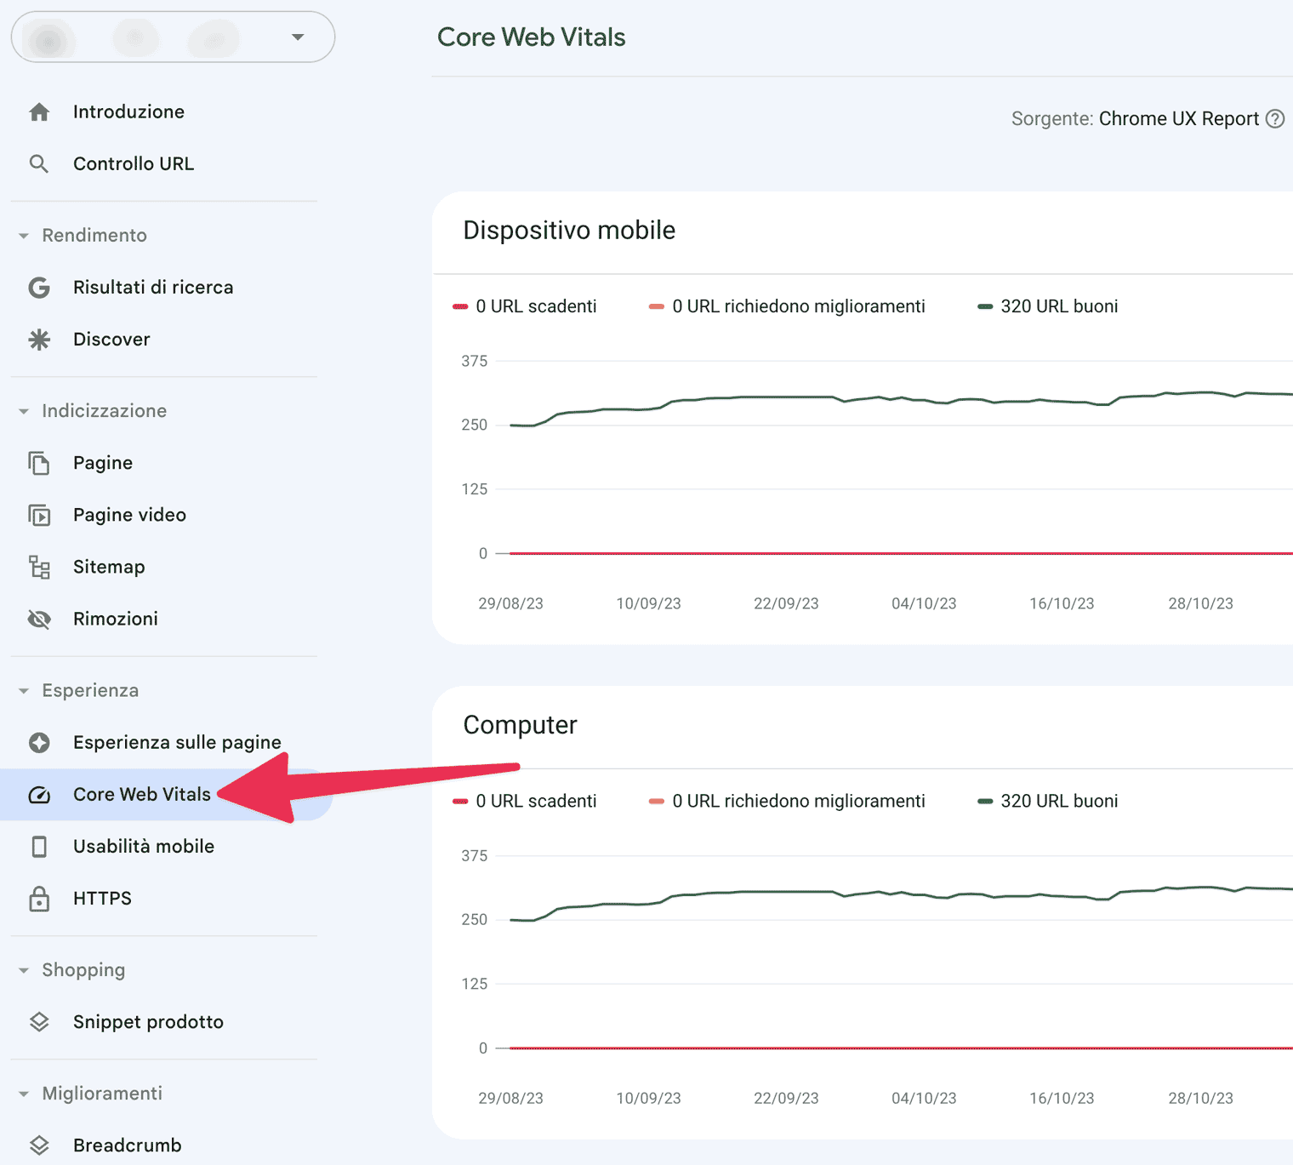Toggle mobile '0 URL scadenti' legend
Viewport: 1293px width, 1165px height.
[525, 306]
